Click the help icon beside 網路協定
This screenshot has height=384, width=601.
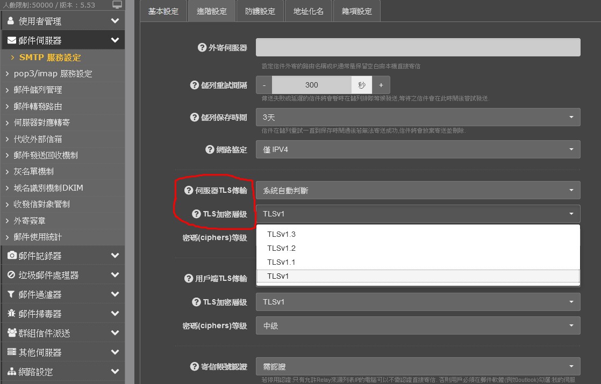tap(210, 149)
